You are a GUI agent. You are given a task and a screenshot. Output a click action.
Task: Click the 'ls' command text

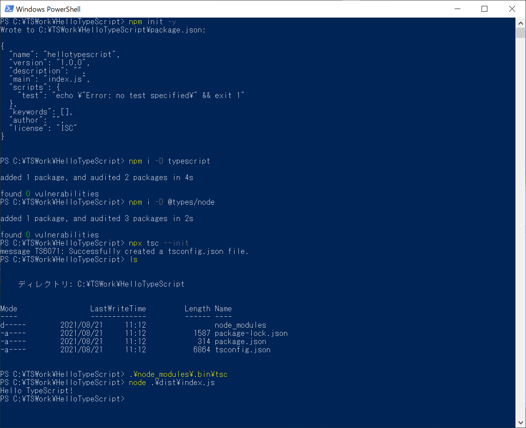click(x=133, y=260)
